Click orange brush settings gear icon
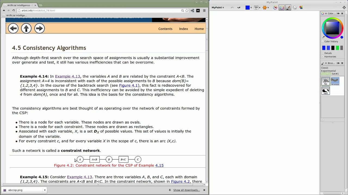The height and width of the screenshot is (195, 348). tap(265, 8)
